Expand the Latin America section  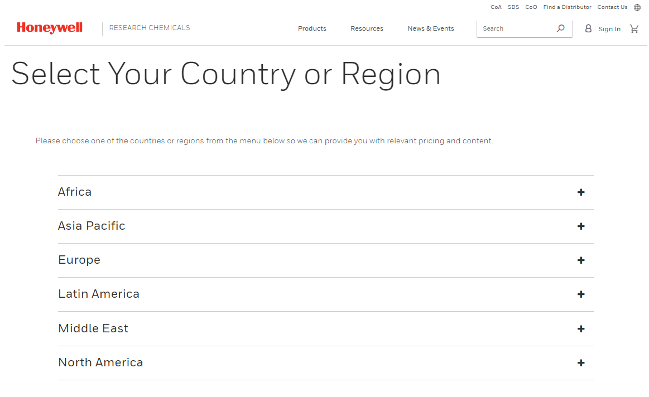[x=99, y=294]
